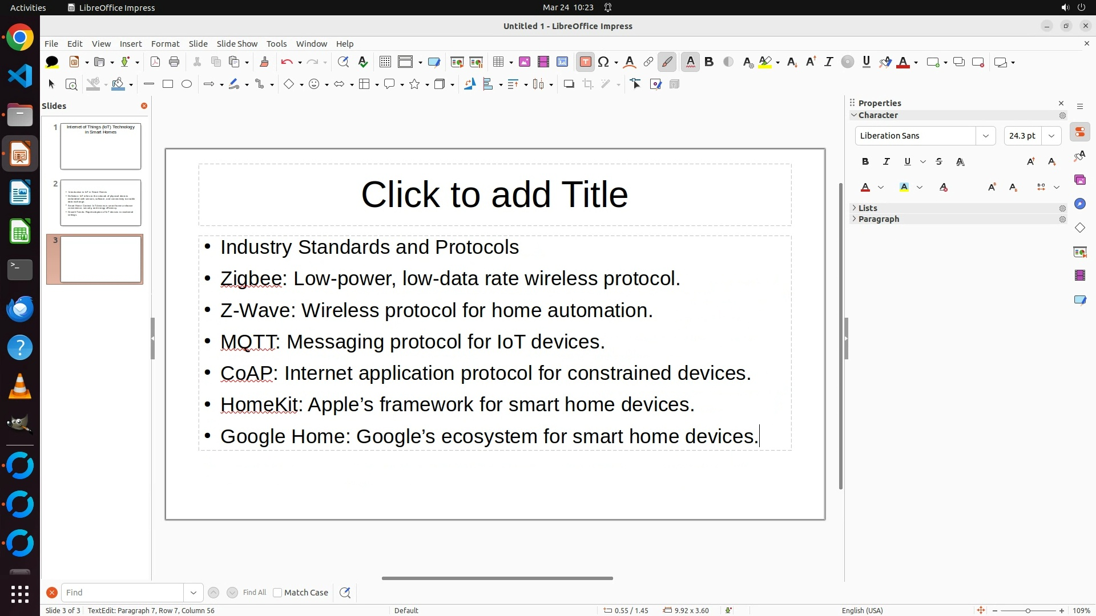This screenshot has width=1096, height=616.
Task: Click the Insert Special Character omega icon
Action: 603,62
